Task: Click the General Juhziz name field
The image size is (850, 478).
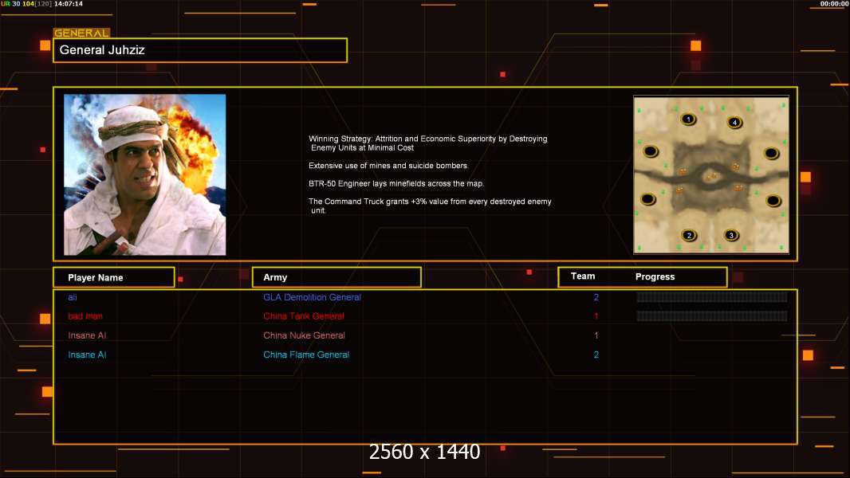Action: [x=200, y=50]
